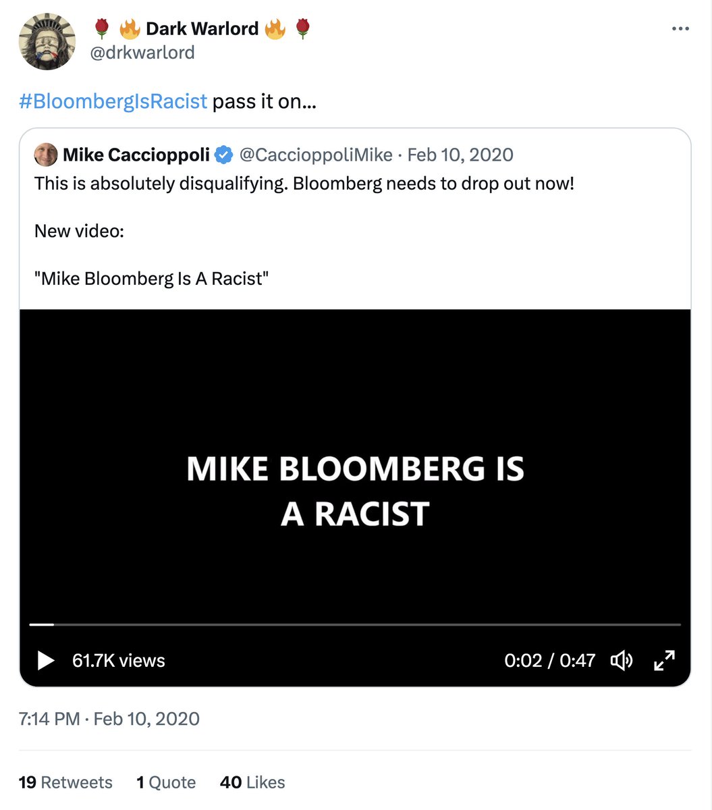The height and width of the screenshot is (810, 712).
Task: Click the quoted tweet text body
Action: click(304, 184)
